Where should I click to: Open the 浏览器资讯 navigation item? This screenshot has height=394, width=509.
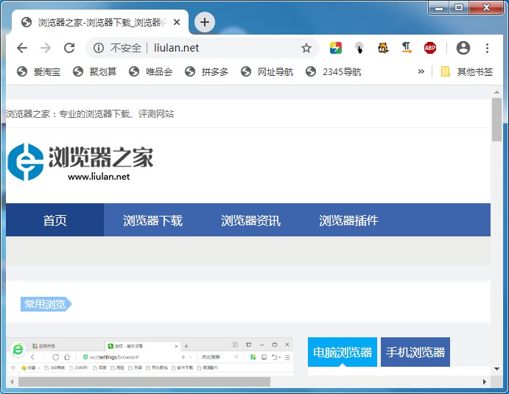tap(251, 220)
